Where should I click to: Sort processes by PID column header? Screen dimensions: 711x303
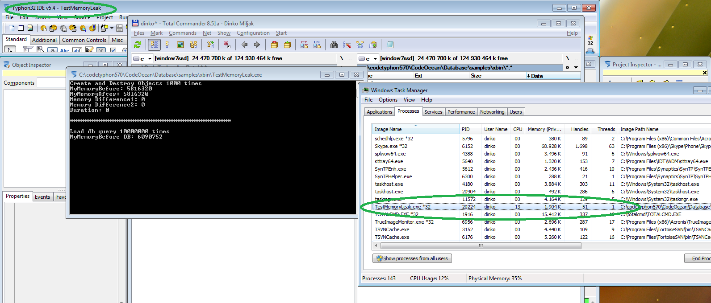470,129
